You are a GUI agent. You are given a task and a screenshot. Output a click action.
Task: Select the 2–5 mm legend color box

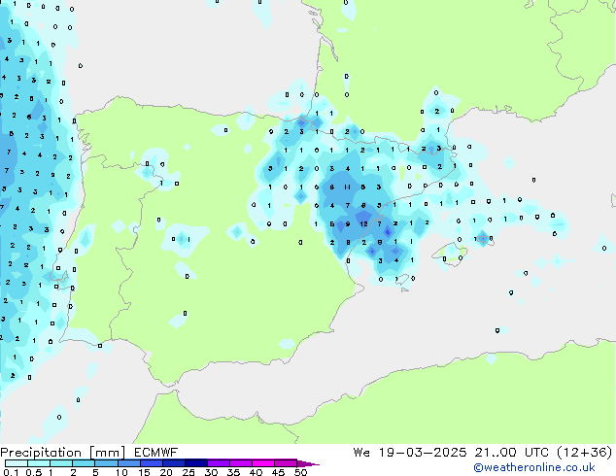pos(84,463)
